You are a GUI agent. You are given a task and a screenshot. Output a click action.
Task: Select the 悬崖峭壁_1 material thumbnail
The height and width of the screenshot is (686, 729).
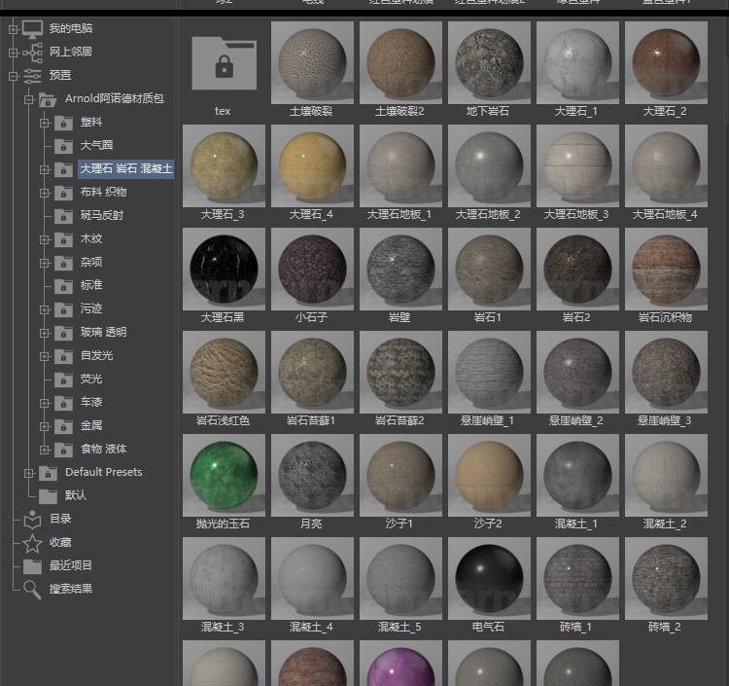489,373
